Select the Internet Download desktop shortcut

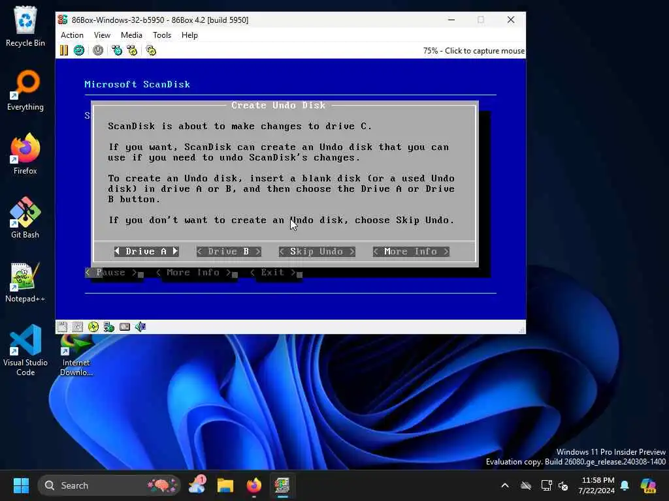pos(76,356)
